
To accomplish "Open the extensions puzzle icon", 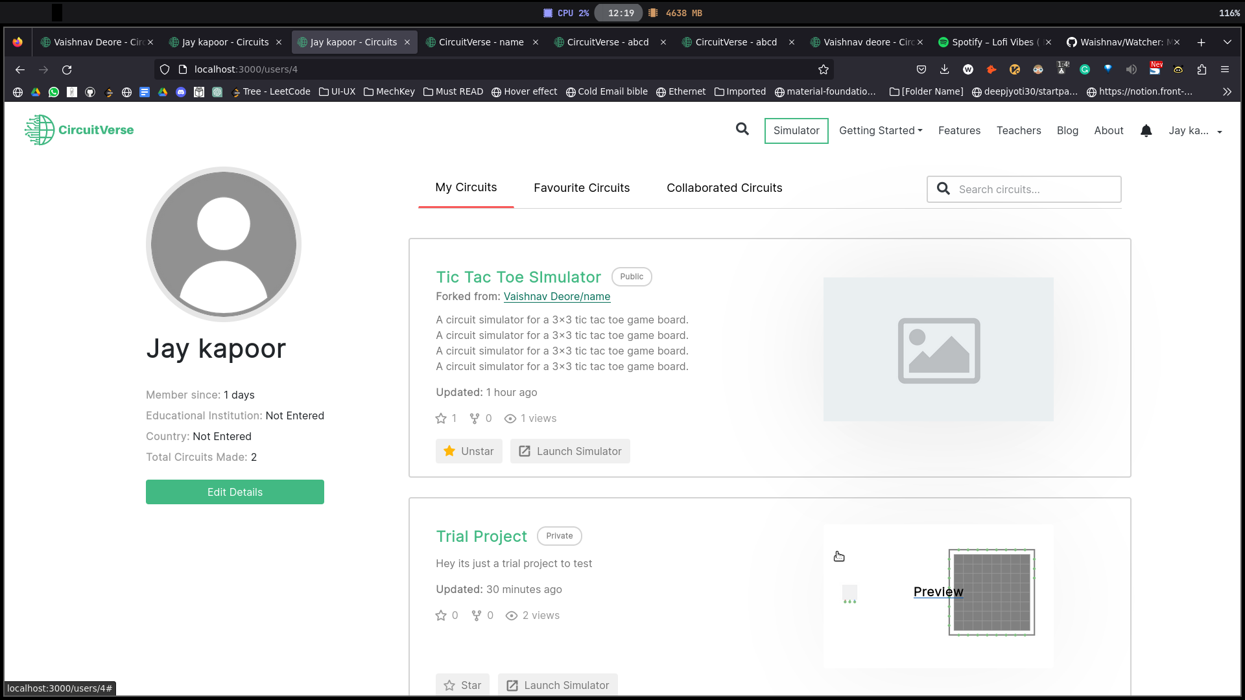I will [1202, 69].
